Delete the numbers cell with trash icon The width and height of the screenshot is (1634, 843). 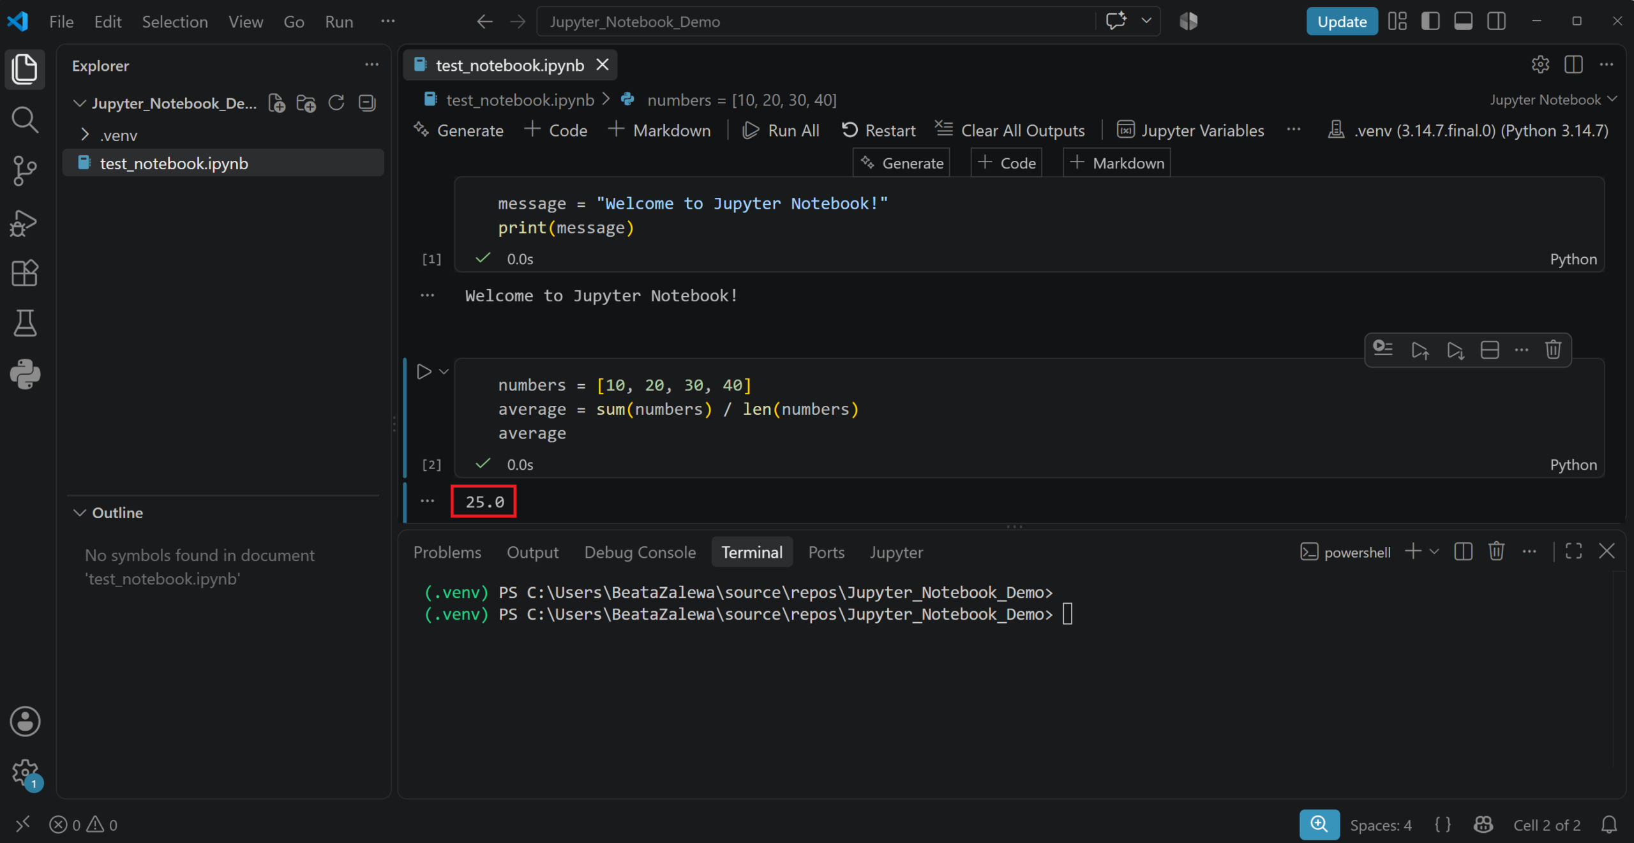[x=1554, y=350]
